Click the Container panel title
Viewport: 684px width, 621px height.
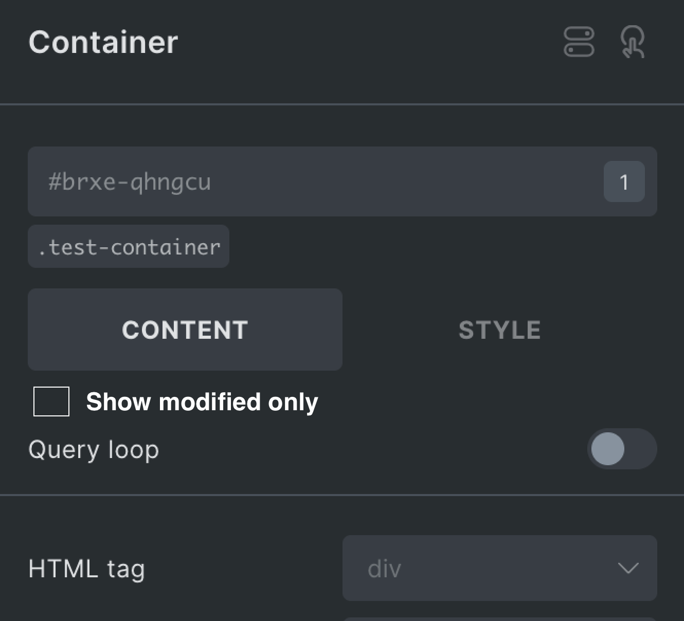click(x=103, y=42)
